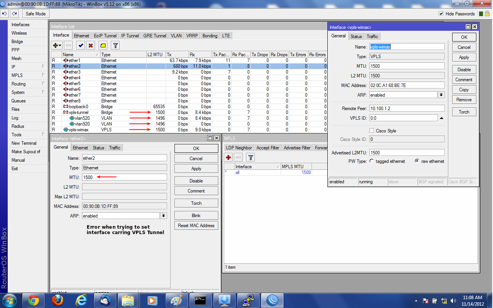Click the Undo arrow in WinBox toolbar

(5, 13)
